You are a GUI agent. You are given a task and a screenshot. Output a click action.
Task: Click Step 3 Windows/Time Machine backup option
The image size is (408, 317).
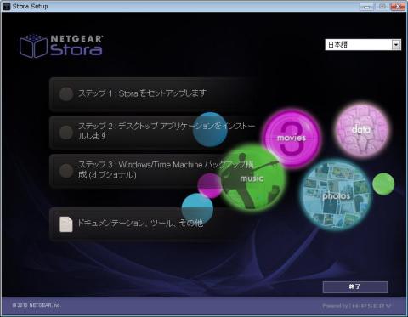coord(153,171)
